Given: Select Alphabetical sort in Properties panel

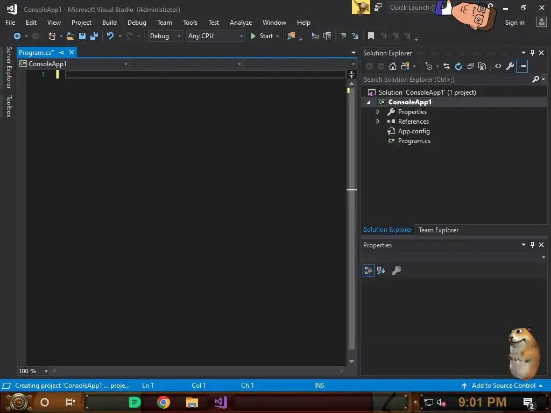Looking at the screenshot, I should [381, 270].
